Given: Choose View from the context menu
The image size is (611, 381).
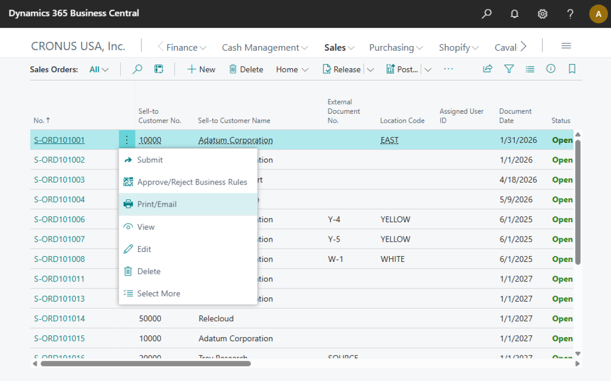Looking at the screenshot, I should pyautogui.click(x=188, y=226).
